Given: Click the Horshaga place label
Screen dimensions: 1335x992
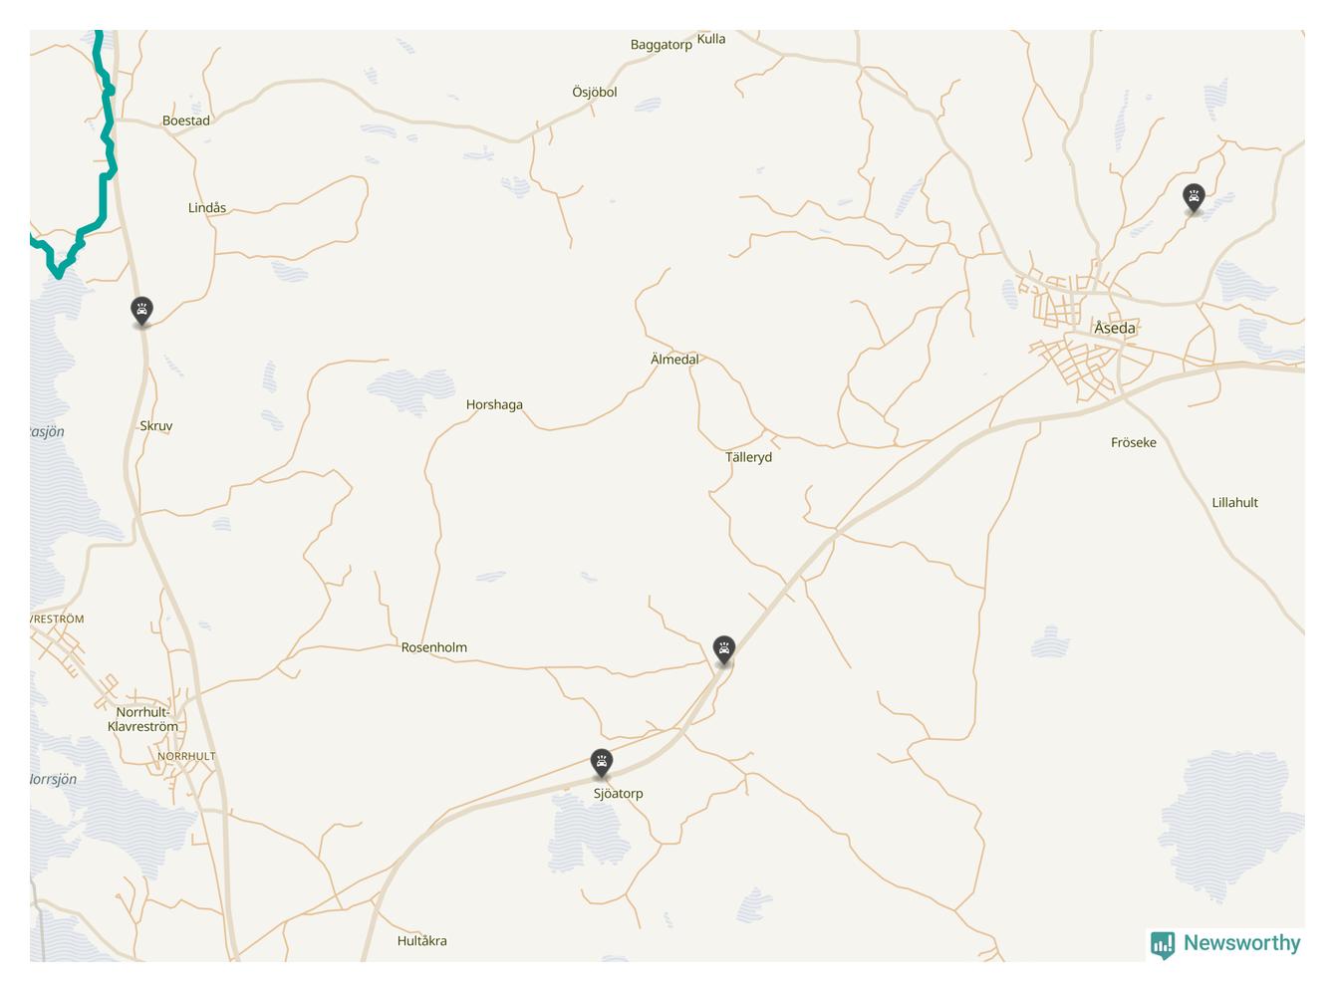Looking at the screenshot, I should pyautogui.click(x=494, y=404).
